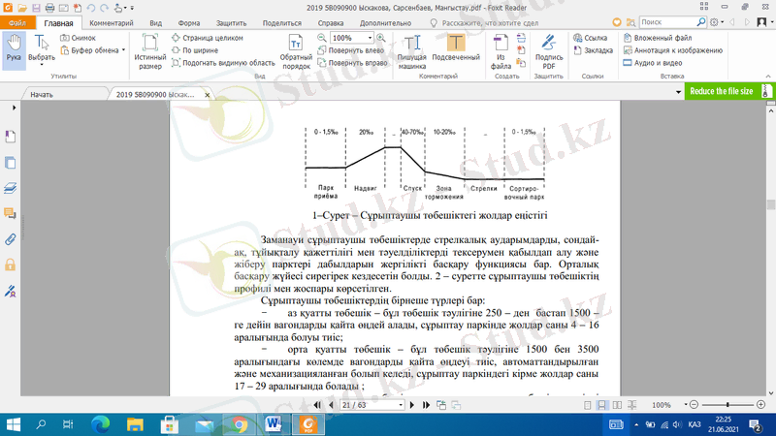
Task: Launch Google Chrome from the taskbar
Action: (239, 424)
